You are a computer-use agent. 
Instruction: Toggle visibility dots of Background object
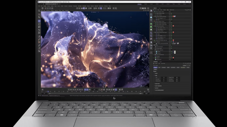pos(170,59)
